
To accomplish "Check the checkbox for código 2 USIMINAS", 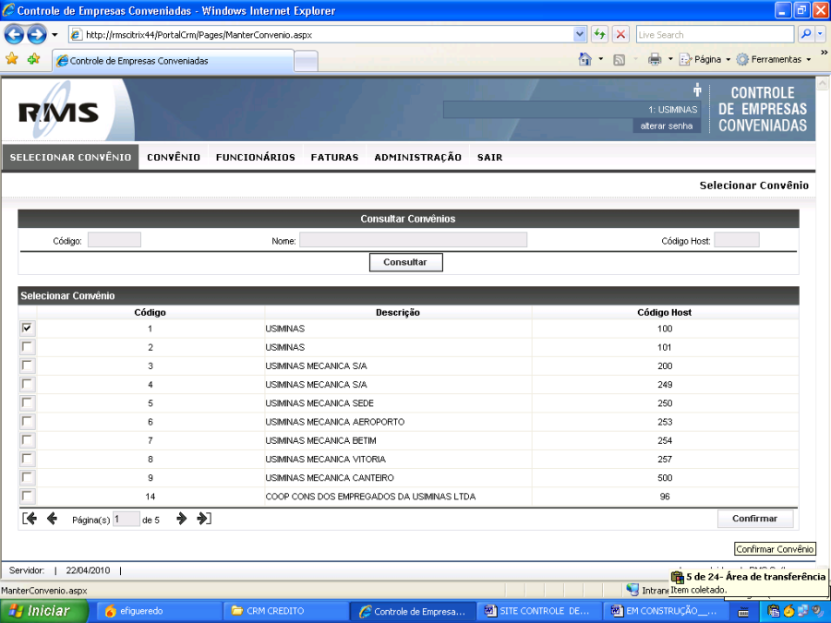I will coord(27,347).
